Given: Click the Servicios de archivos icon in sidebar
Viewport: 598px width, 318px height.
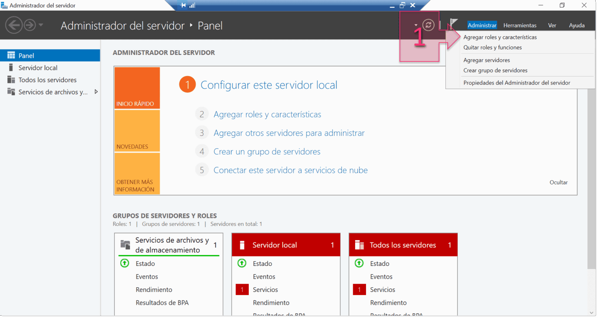Looking at the screenshot, I should click(x=11, y=92).
